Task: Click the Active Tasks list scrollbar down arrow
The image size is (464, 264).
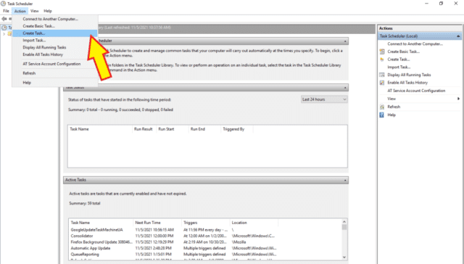Action: (344, 257)
